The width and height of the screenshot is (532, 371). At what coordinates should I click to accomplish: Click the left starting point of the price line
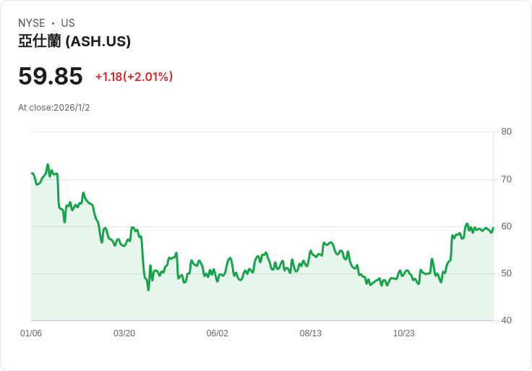tap(32, 174)
